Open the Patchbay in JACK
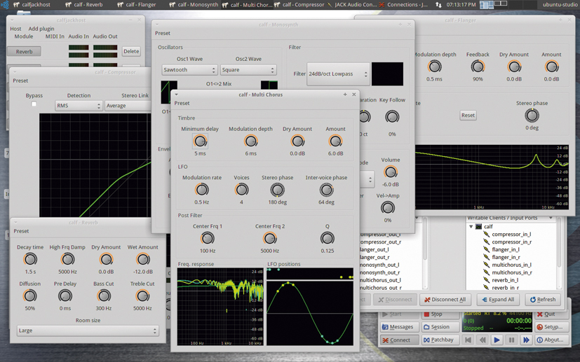Image resolution: width=580 pixels, height=362 pixels. tap(440, 340)
